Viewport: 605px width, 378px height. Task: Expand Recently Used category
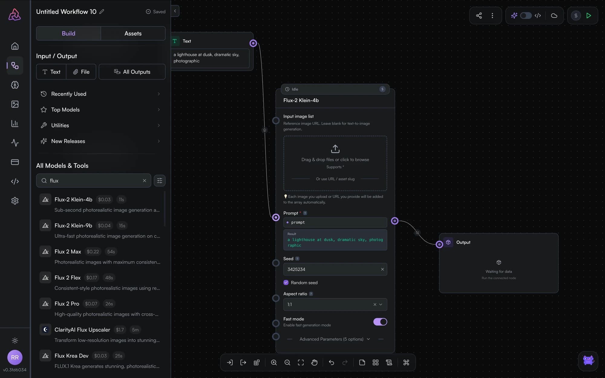click(101, 94)
